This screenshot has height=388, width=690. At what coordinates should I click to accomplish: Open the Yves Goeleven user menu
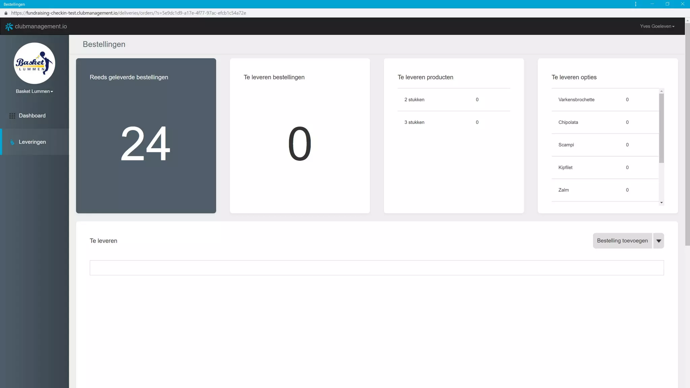(657, 26)
